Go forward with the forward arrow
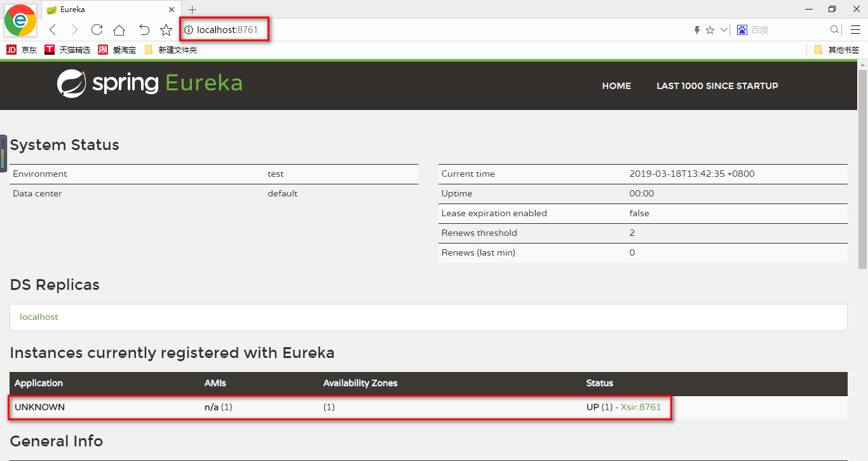 [74, 30]
